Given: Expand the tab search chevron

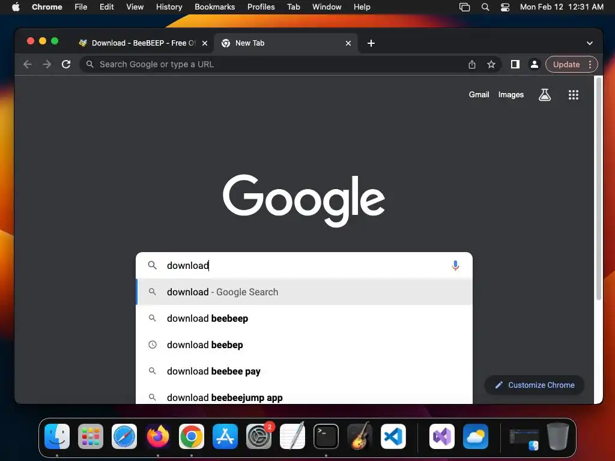Looking at the screenshot, I should pyautogui.click(x=590, y=43).
